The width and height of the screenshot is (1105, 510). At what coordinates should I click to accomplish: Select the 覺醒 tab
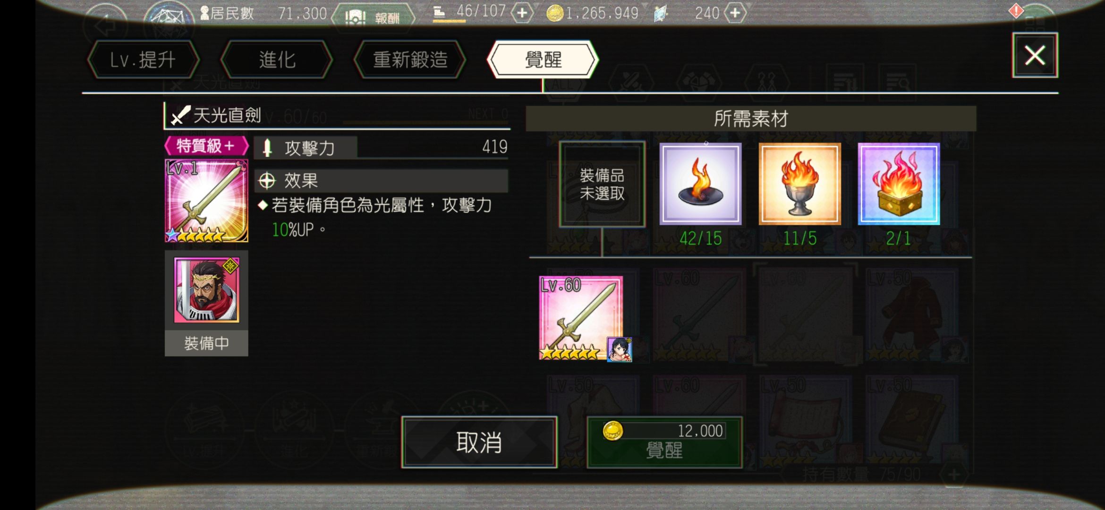coord(543,60)
